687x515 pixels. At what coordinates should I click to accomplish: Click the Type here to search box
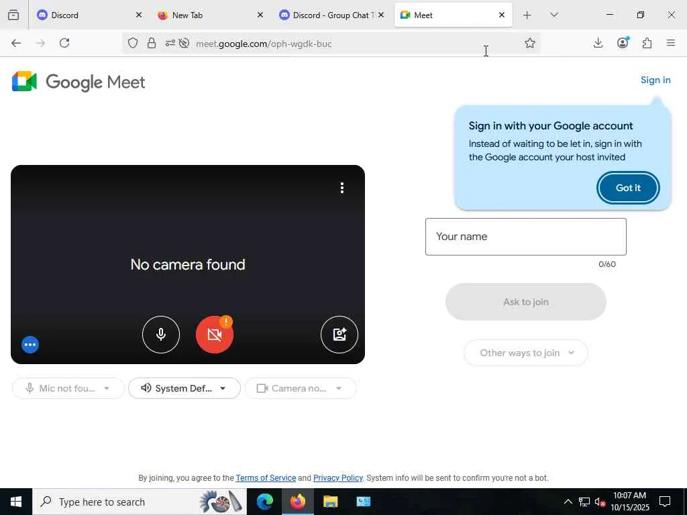(x=140, y=502)
